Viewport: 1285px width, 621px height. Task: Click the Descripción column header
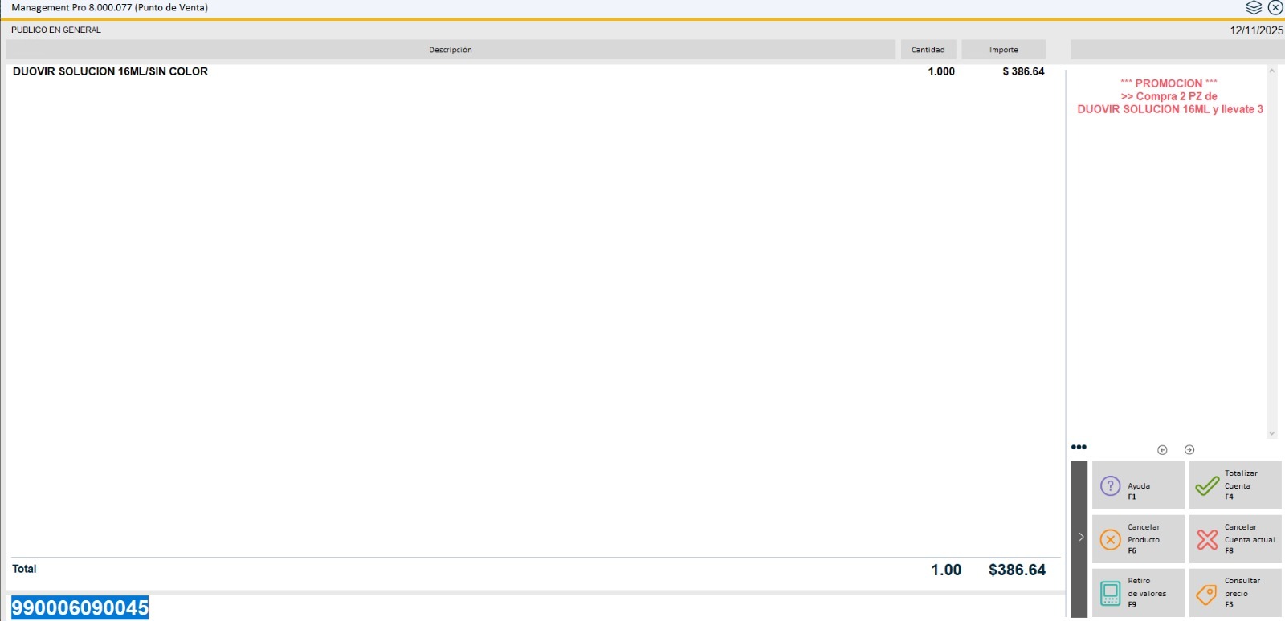click(x=450, y=50)
